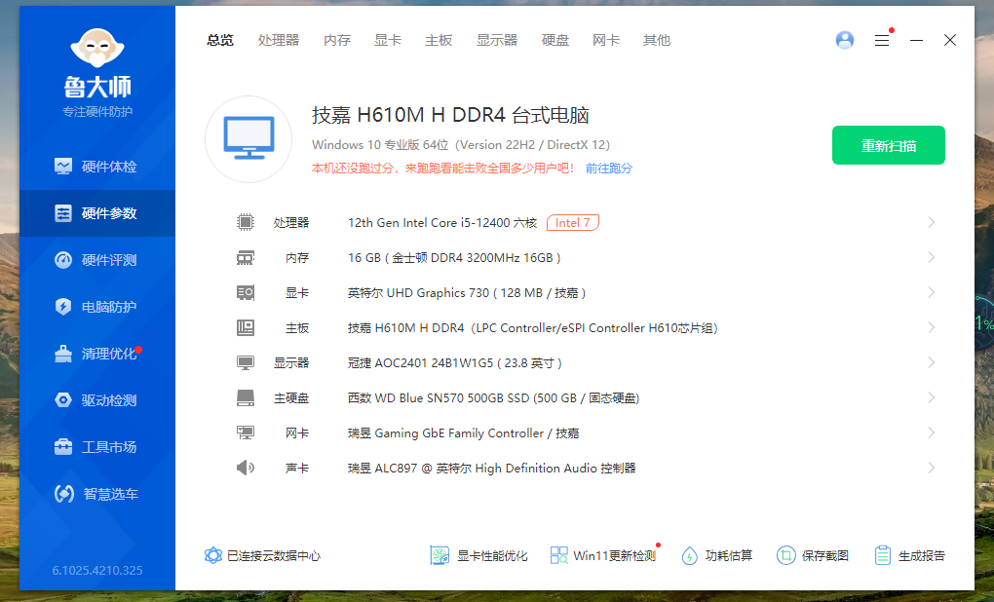Click 西数 WD Blue SN570 text

coord(493,398)
